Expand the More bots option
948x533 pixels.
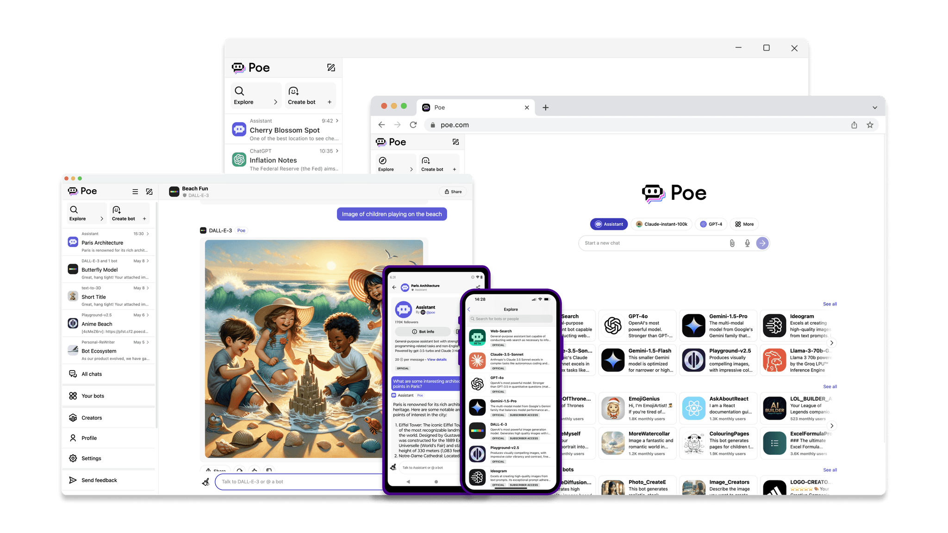pos(744,224)
